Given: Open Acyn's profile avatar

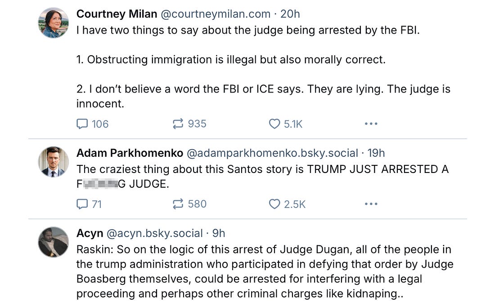Looking at the screenshot, I should coord(54,242).
